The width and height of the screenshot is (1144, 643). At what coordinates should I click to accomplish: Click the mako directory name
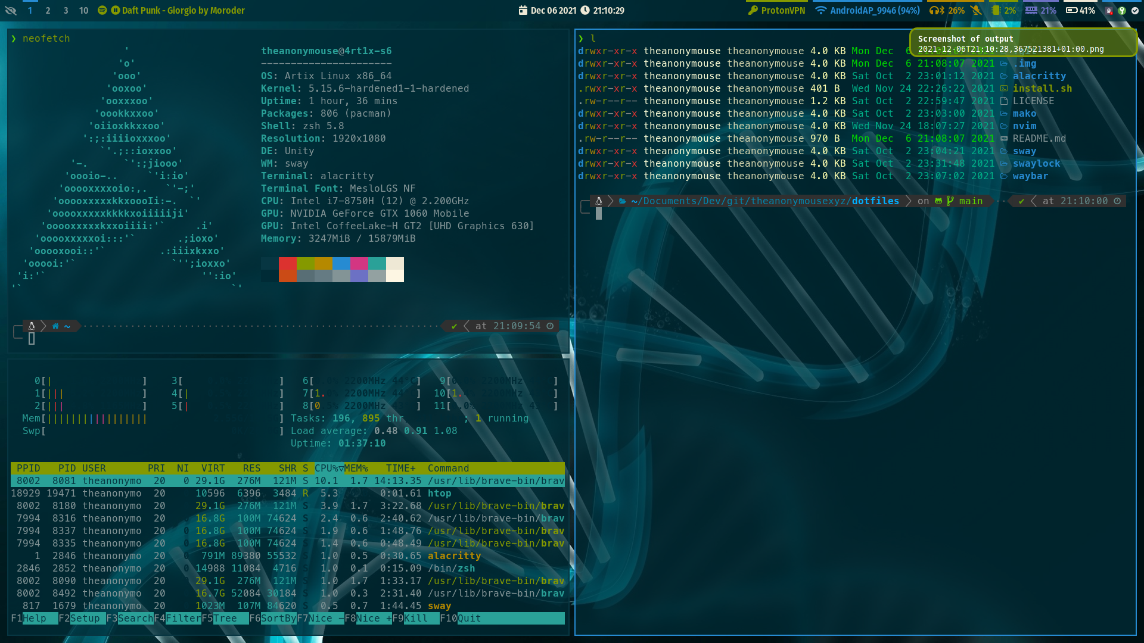click(1025, 113)
